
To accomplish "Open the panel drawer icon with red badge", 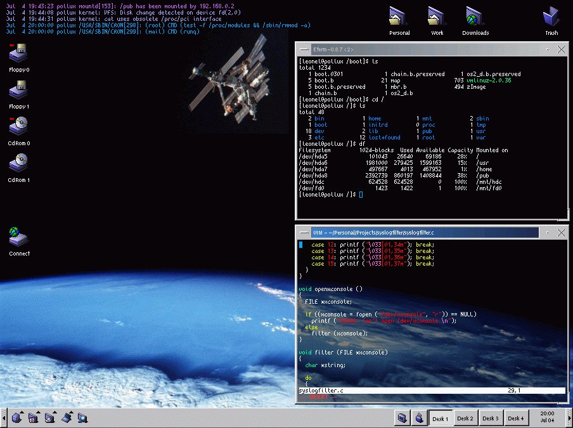I will pyautogui.click(x=33, y=417).
